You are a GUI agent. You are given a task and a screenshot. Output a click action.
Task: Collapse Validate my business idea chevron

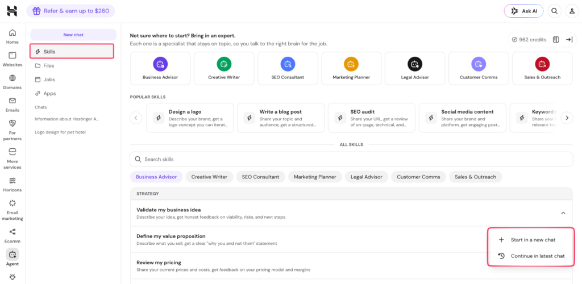point(563,213)
